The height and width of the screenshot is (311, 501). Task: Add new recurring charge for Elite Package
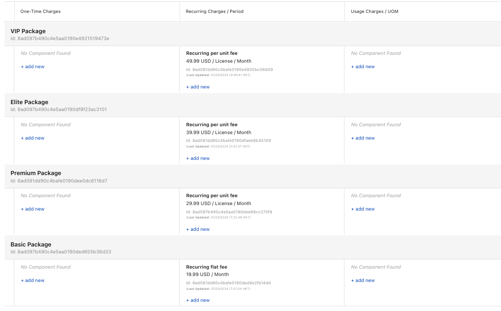(197, 158)
